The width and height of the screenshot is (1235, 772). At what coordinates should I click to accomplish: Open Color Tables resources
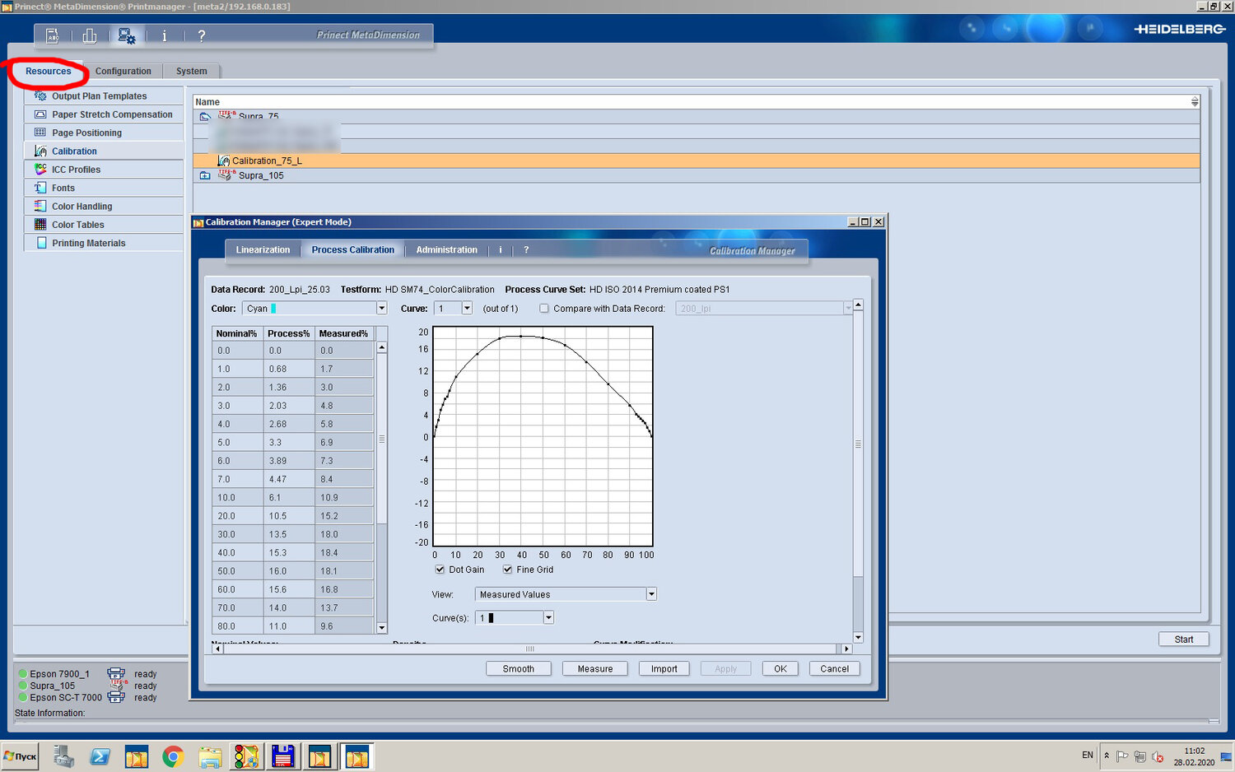point(104,225)
